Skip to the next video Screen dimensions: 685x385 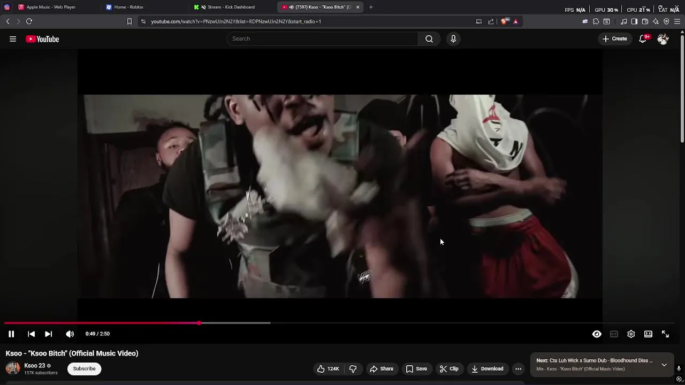click(x=48, y=334)
